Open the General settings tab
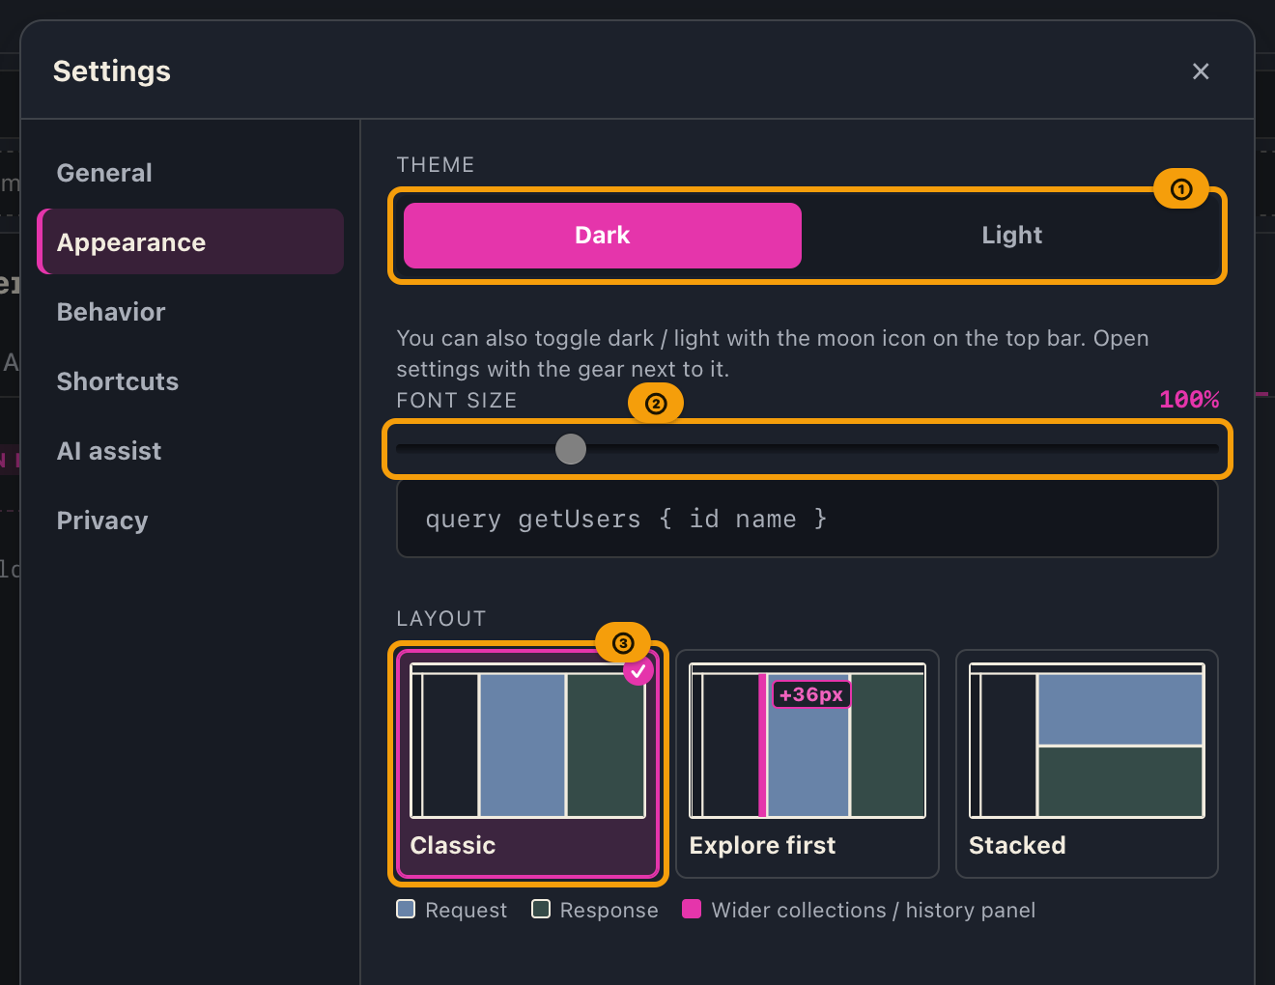1275x985 pixels. 191,173
